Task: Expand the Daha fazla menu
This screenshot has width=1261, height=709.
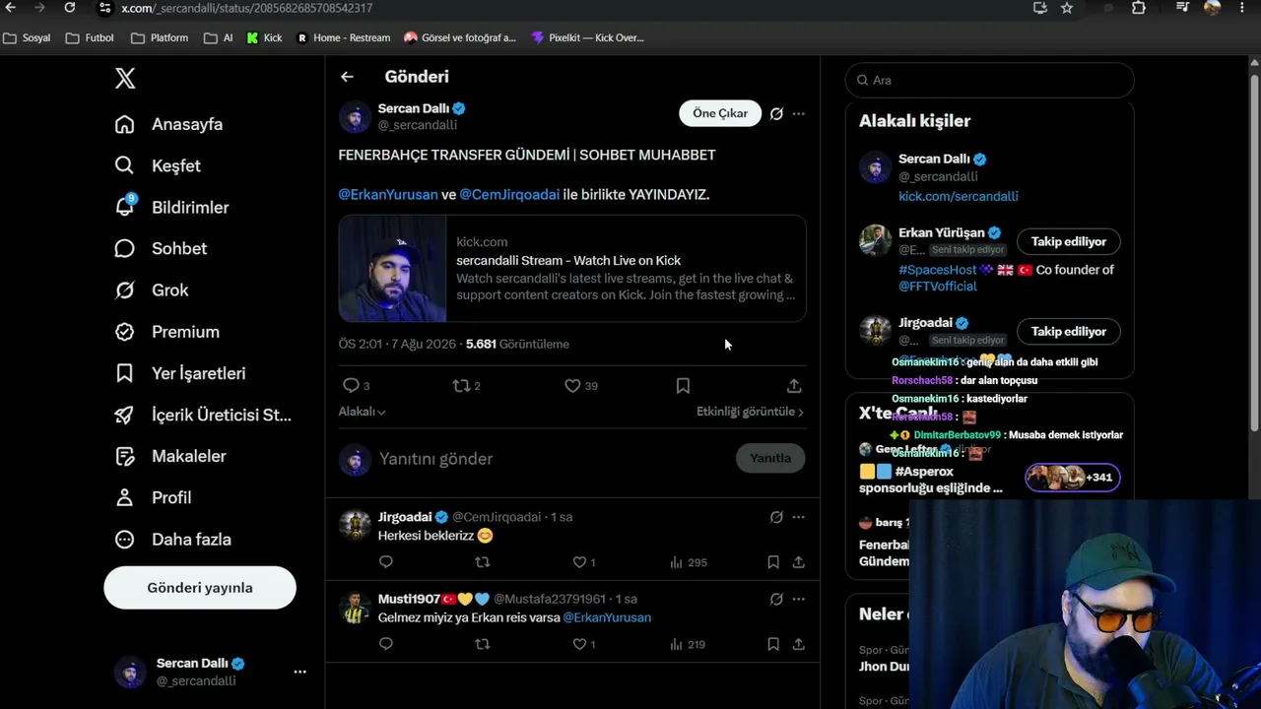Action: [x=172, y=539]
